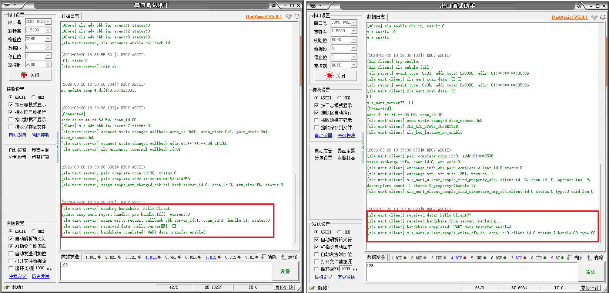
Task: Select 数据发送 tab in right window
Action: (376, 258)
